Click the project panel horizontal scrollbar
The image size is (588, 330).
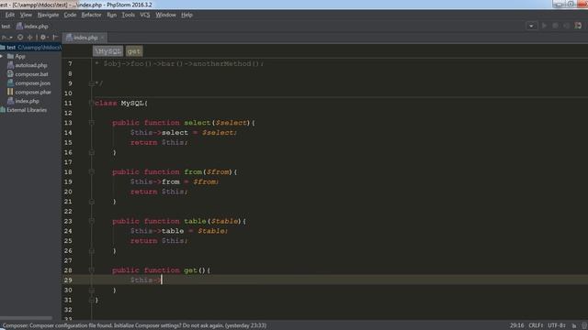point(26,318)
